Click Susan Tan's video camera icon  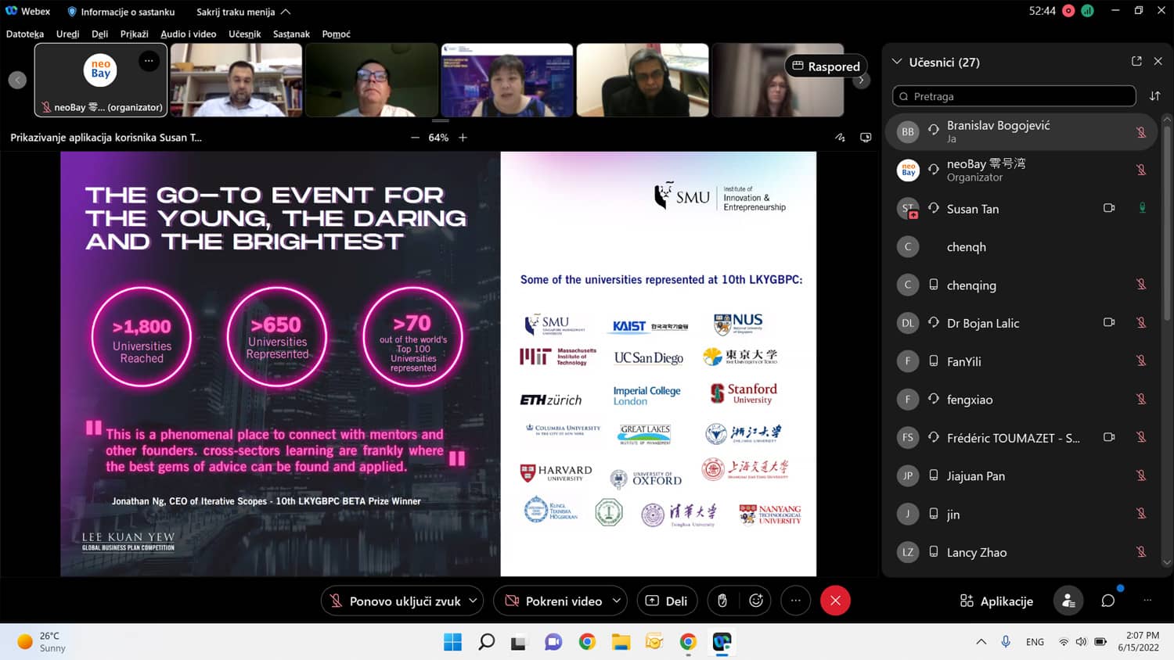pos(1109,208)
